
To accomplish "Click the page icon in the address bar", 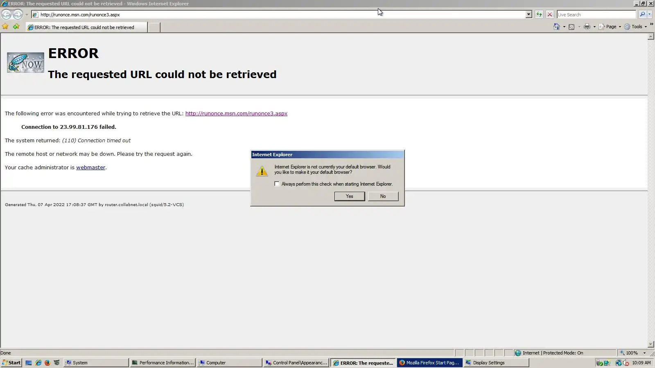I will (36, 15).
